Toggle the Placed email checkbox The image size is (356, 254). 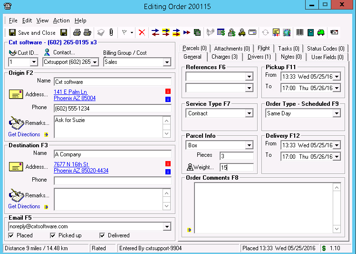11,235
